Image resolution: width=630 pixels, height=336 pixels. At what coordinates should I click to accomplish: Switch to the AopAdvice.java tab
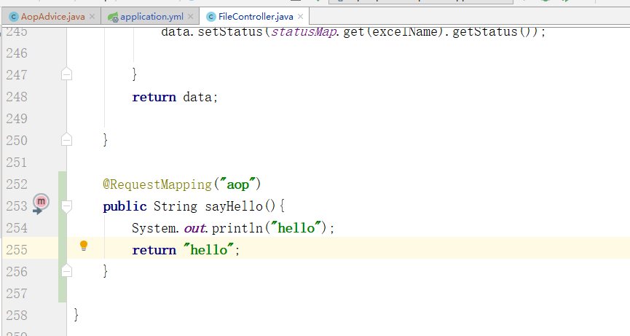52,16
